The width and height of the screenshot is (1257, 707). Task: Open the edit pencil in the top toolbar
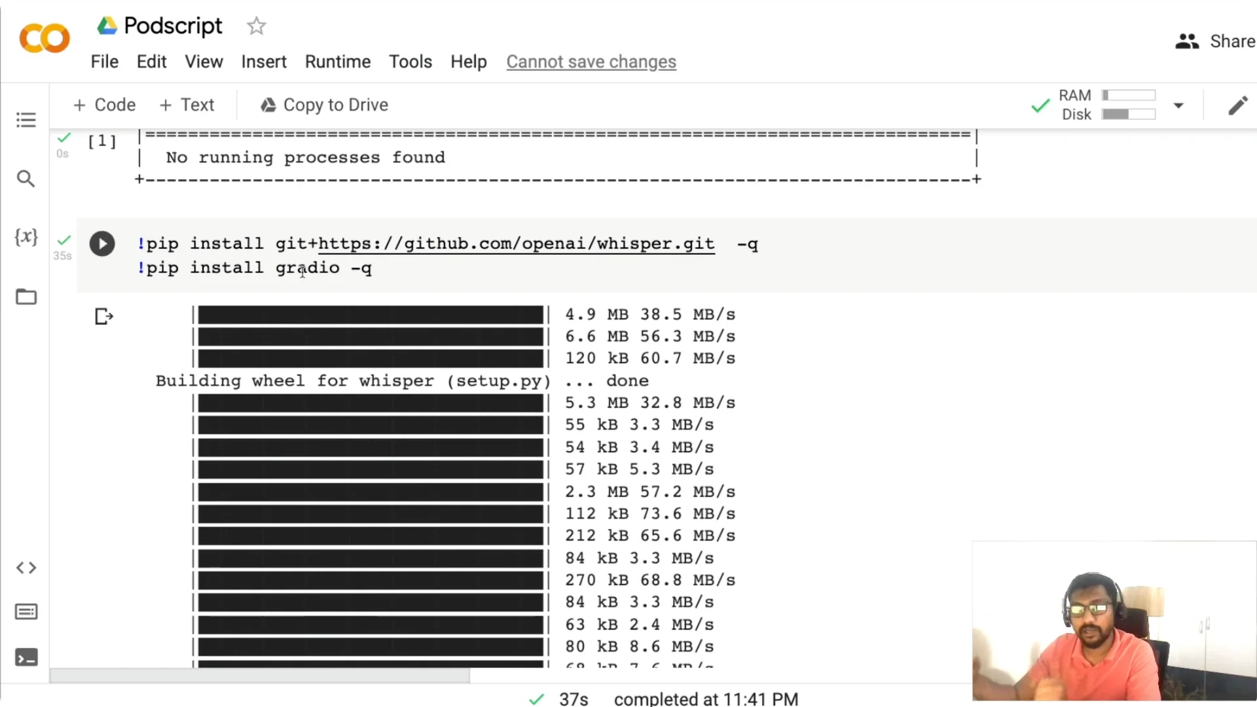click(1239, 105)
